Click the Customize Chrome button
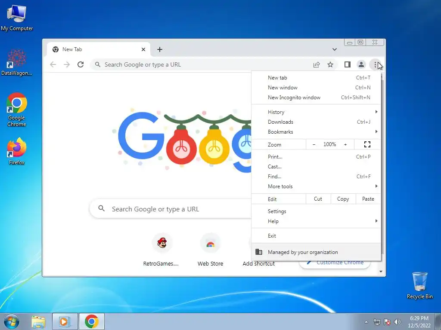This screenshot has height=330, width=441. 335,264
